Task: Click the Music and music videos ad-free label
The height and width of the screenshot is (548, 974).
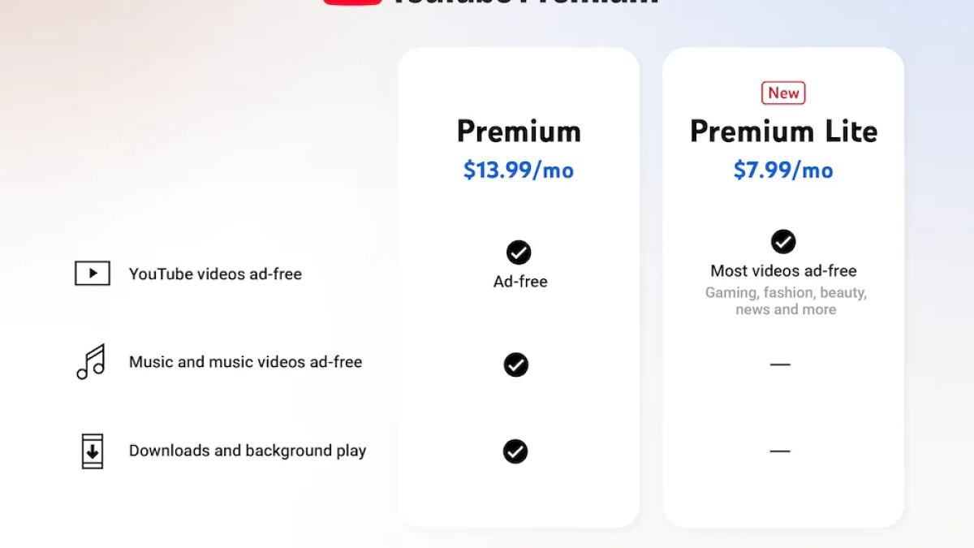Action: coord(245,362)
